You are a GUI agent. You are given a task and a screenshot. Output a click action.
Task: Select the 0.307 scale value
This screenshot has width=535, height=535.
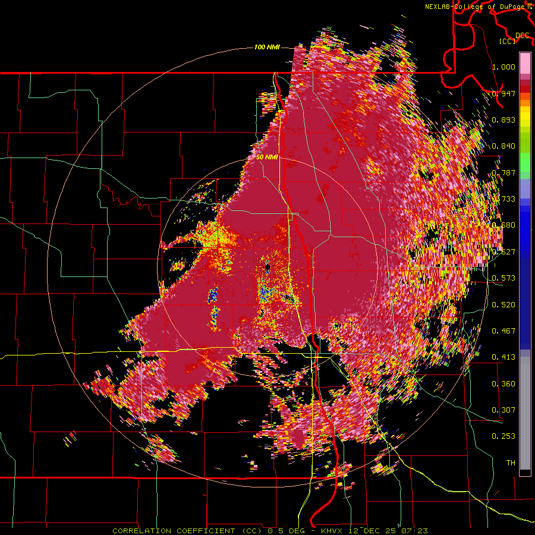(503, 410)
